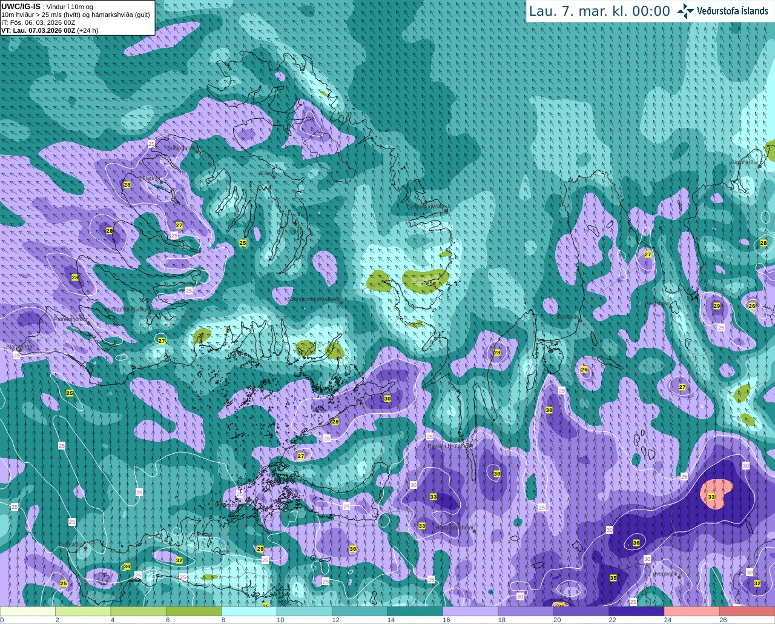Screen dimensions: 775x624
Task: Click the Steingrímsfjarðarheiði station label
Action: pos(314,299)
